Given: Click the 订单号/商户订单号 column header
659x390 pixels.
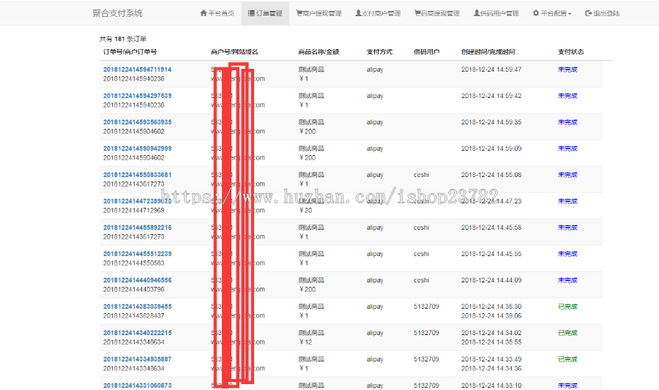Looking at the screenshot, I should [x=130, y=52].
